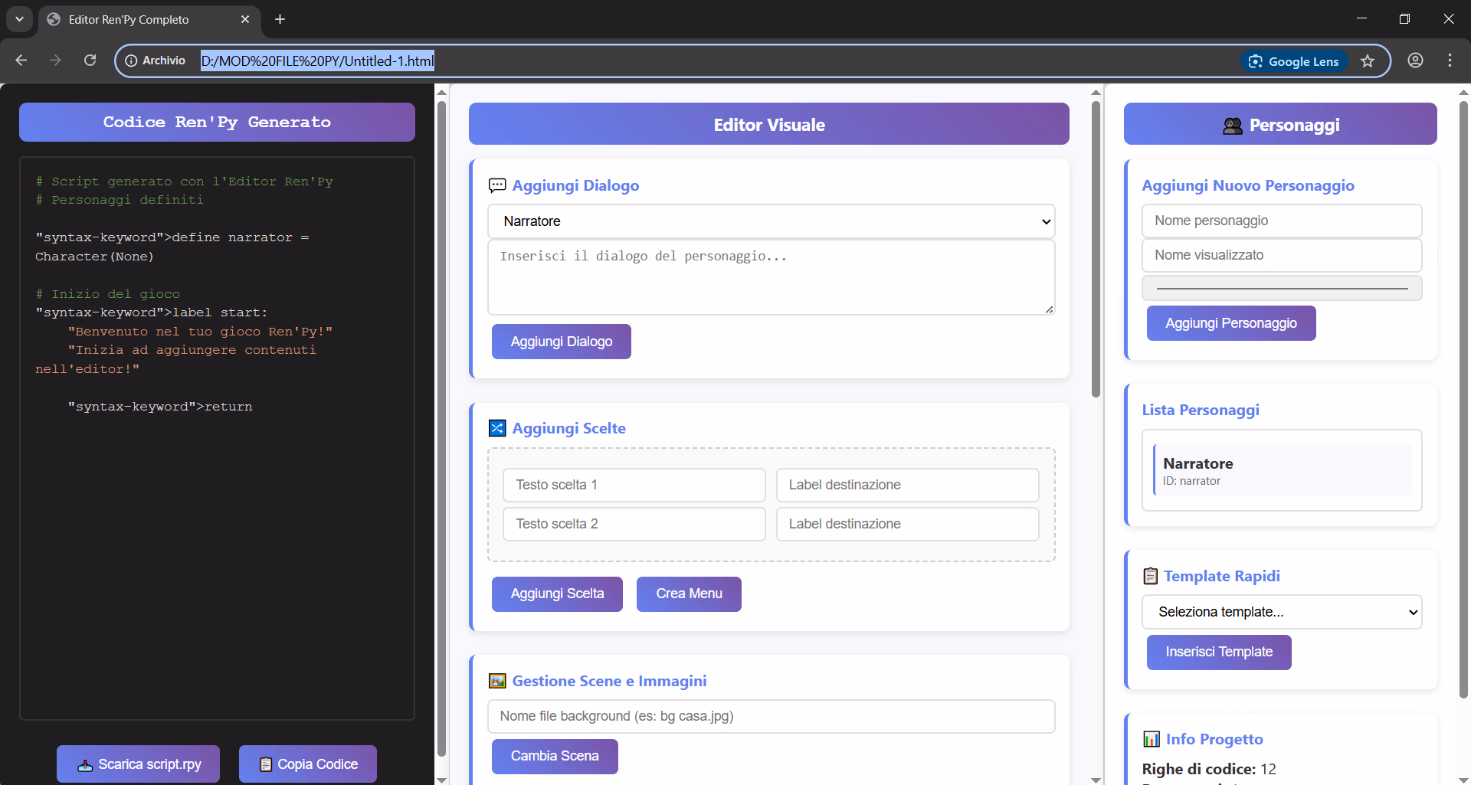1471x785 pixels.
Task: Click first Label destinazione field
Action: point(908,485)
